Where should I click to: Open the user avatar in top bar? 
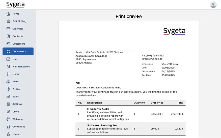213,5
